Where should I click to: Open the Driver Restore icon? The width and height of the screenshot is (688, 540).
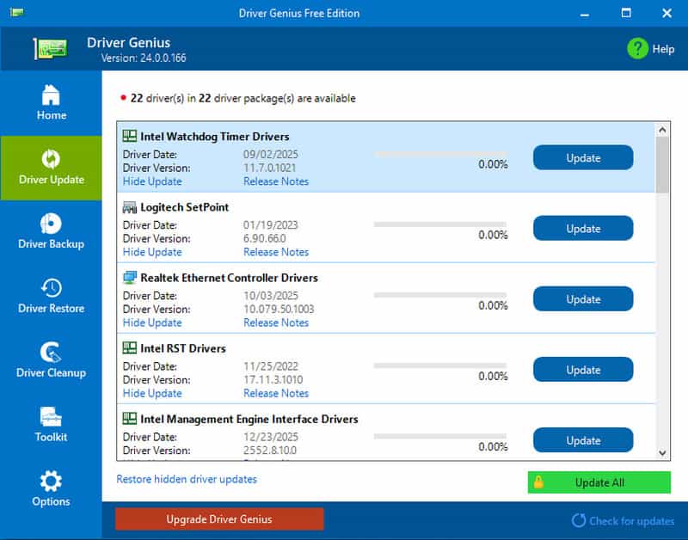pyautogui.click(x=51, y=288)
